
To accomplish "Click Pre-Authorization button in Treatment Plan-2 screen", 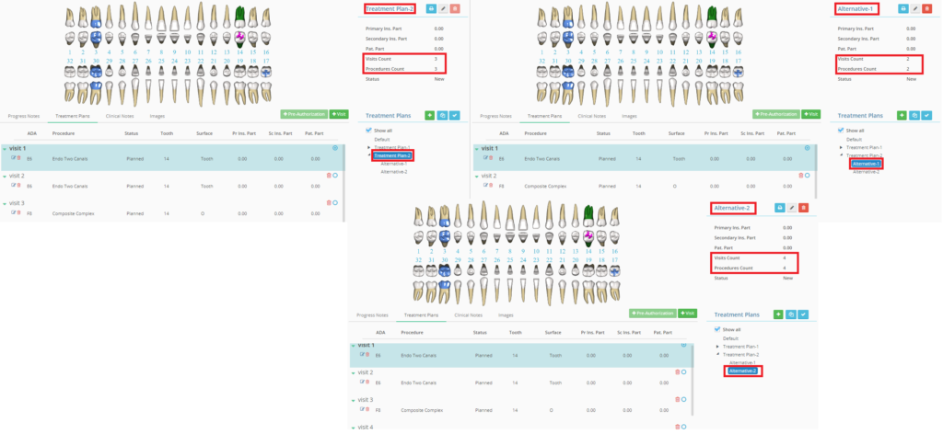I will (304, 114).
